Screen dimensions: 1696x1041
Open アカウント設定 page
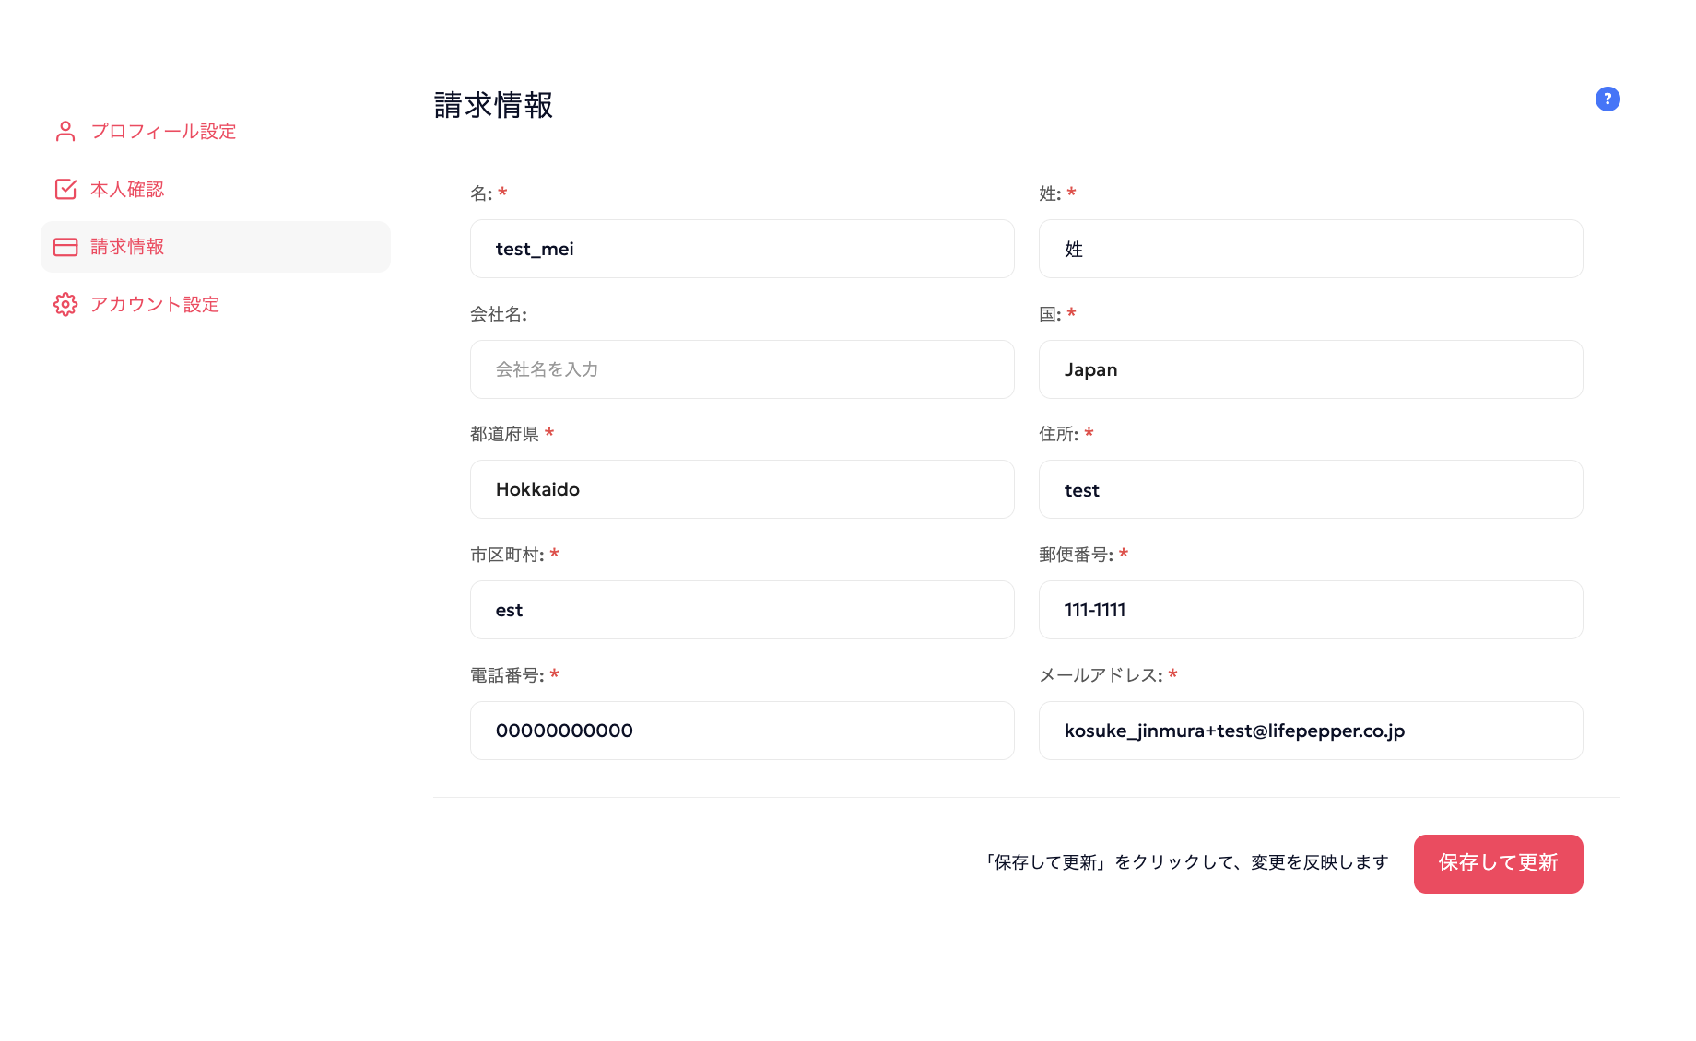(x=155, y=305)
